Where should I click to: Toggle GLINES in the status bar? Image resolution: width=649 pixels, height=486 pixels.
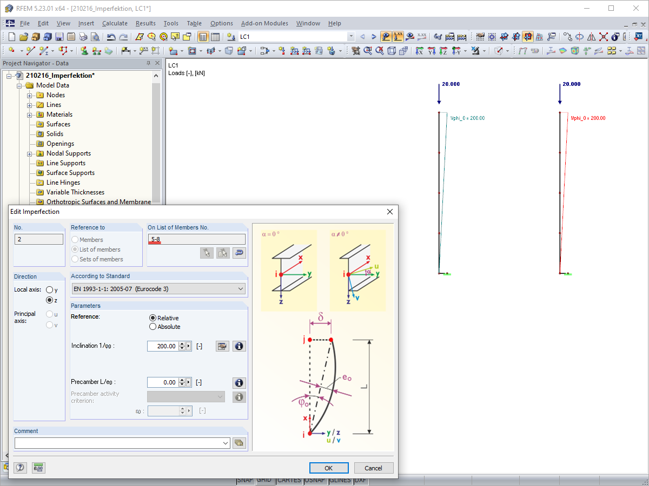pos(340,480)
